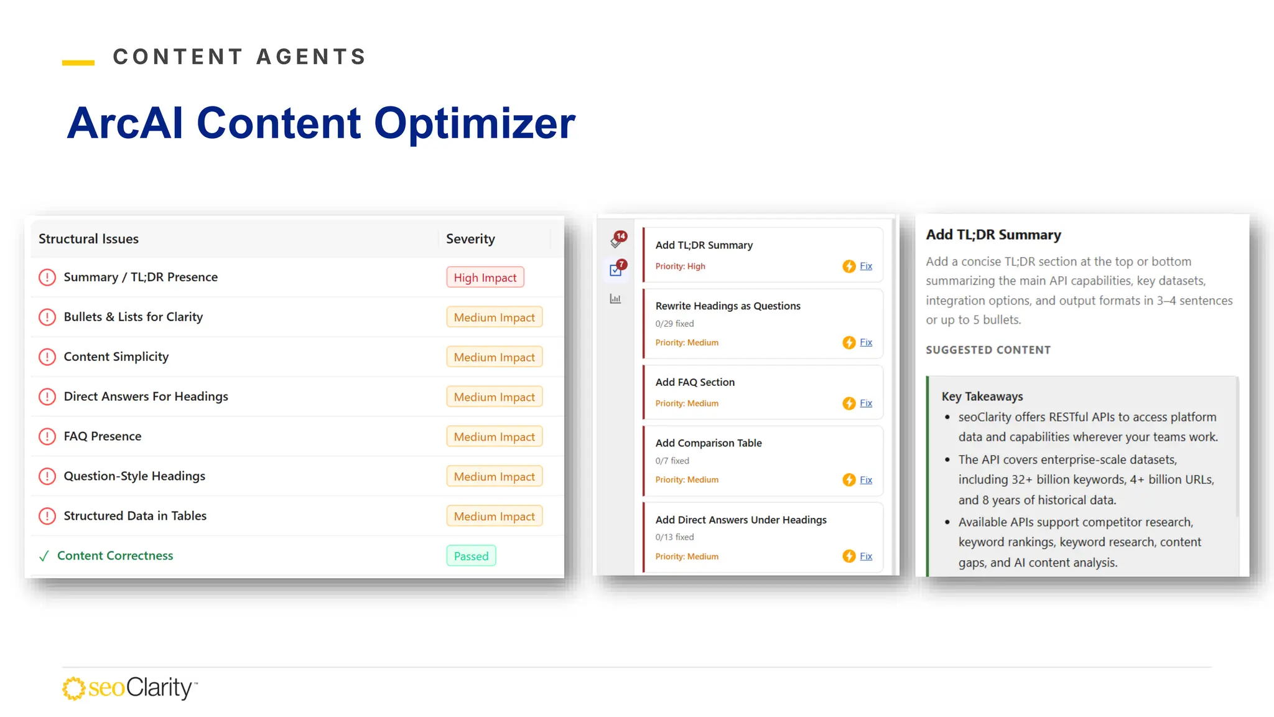Click the warning icon beside Summary / TL;DR Presence
Image resolution: width=1274 pixels, height=717 pixels.
pos(47,277)
